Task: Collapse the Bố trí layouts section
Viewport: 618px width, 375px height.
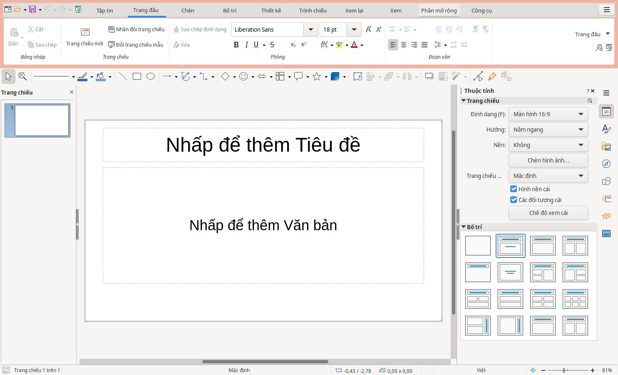Action: [463, 227]
